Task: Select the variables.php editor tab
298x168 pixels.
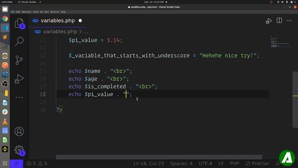Action: (x=57, y=21)
